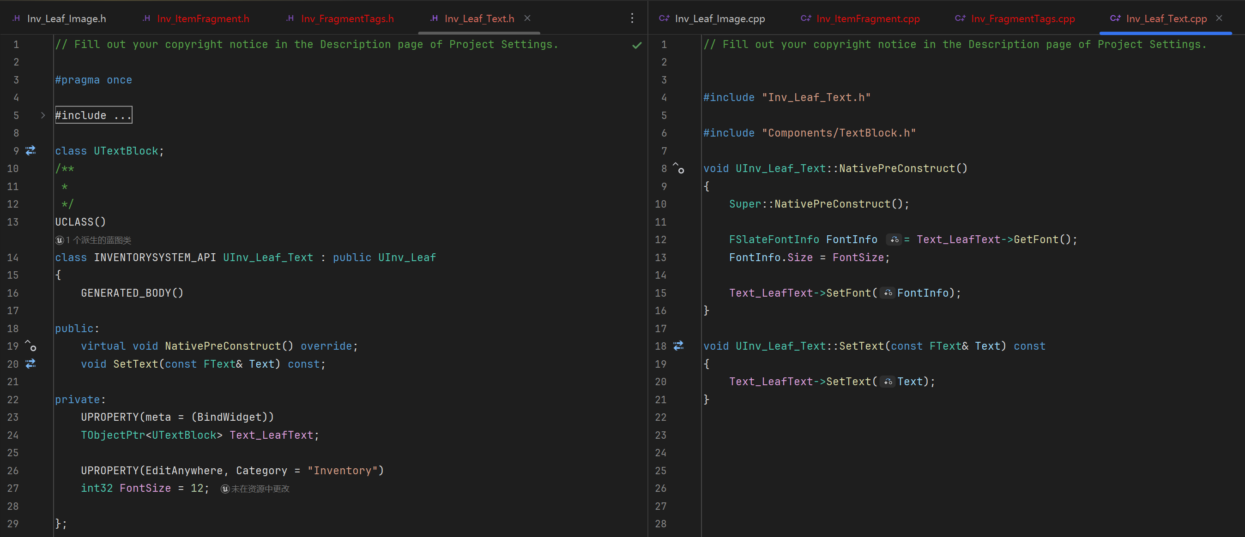The height and width of the screenshot is (537, 1245).
Task: Close the Inv_Leaf_Text.cpp tab
Action: [1219, 18]
